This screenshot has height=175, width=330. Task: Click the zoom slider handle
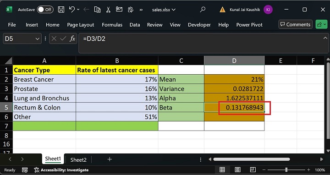(x=286, y=170)
